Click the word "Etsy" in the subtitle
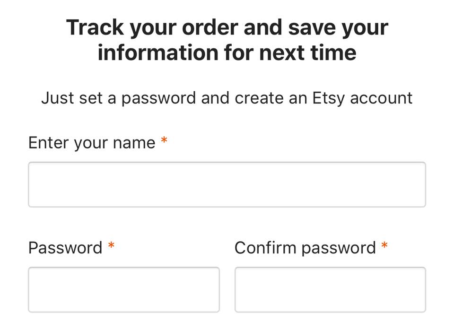The height and width of the screenshot is (330, 454). point(329,99)
